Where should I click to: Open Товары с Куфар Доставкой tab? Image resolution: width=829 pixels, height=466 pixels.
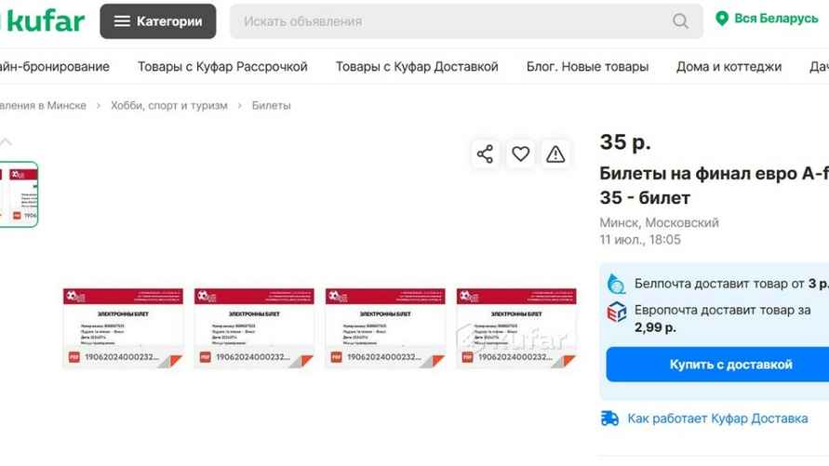(417, 67)
